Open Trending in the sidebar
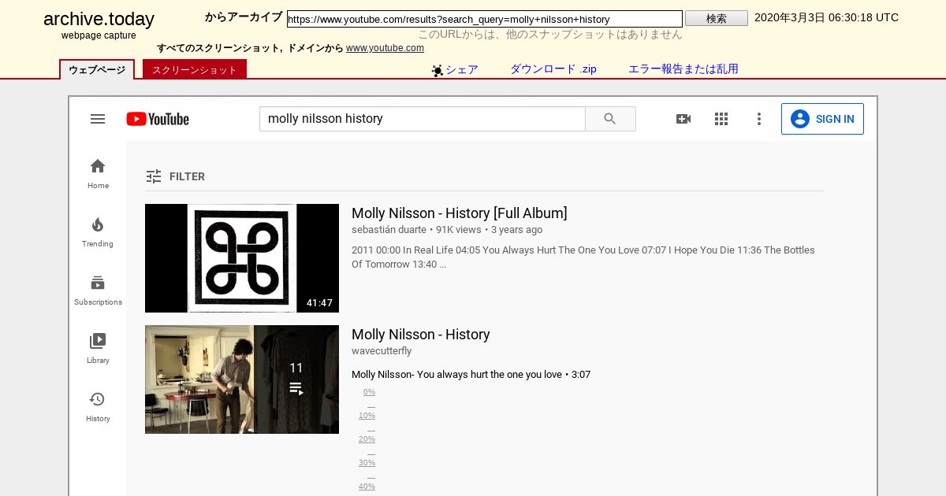The width and height of the screenshot is (946, 496). [98, 231]
